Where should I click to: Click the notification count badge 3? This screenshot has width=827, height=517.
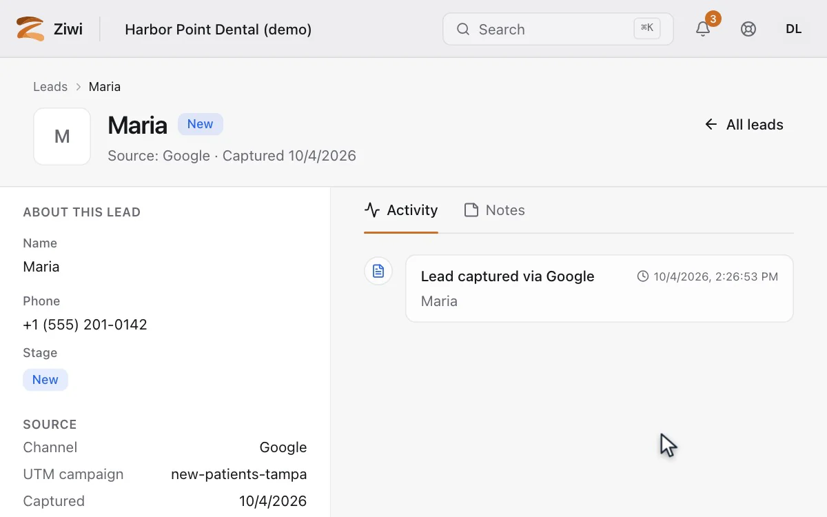coord(713,19)
